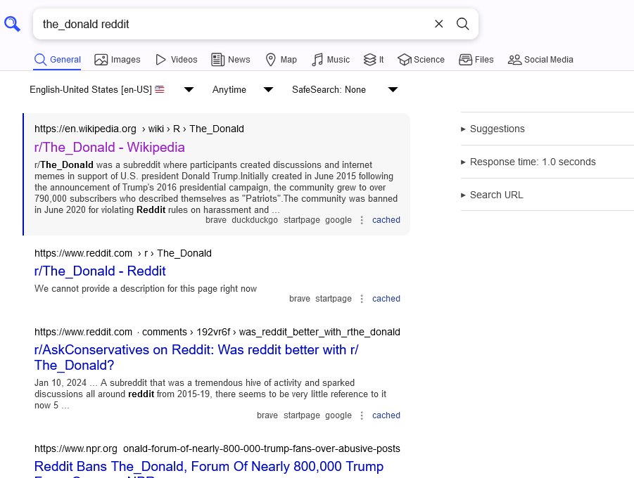Click the brave engine label on r/The_Donald Reddit result
634x478 pixels.
[300, 299]
